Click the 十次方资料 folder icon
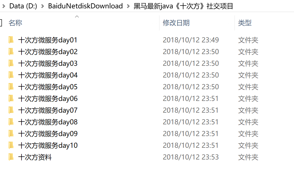Viewport: 294px width, 179px height. tap(11, 157)
